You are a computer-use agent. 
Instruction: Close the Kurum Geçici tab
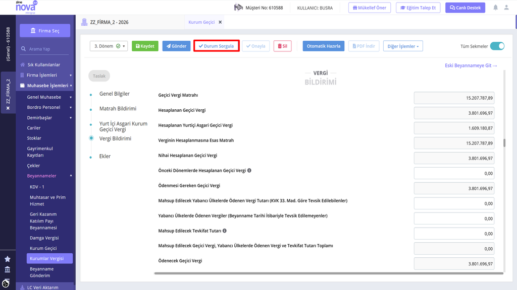point(220,22)
